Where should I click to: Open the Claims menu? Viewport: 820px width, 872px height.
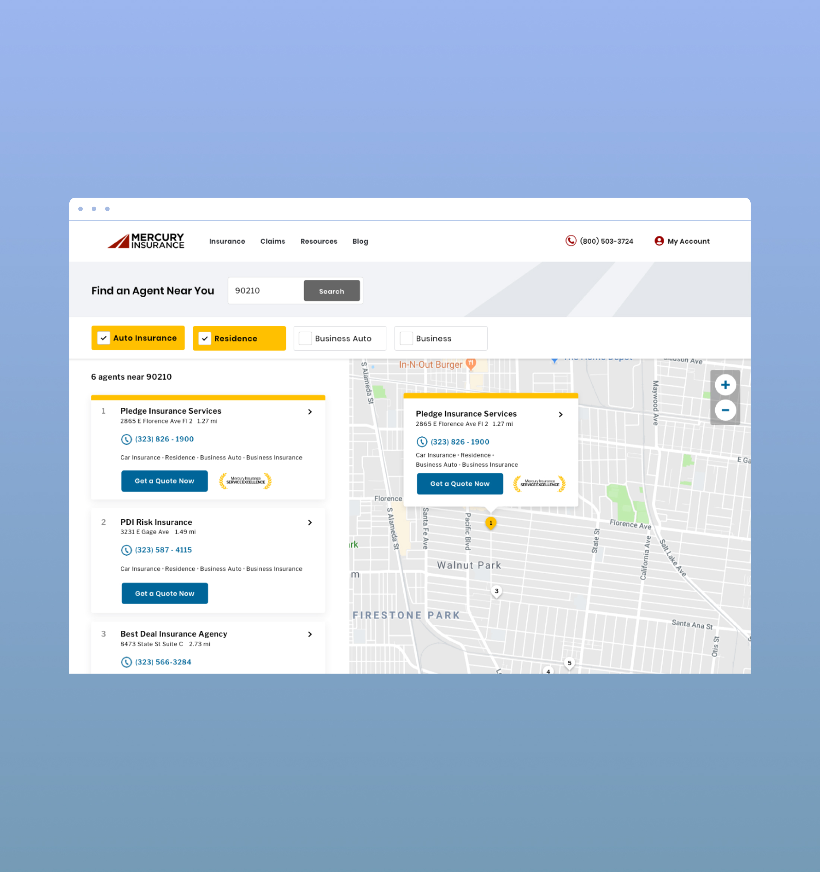(x=272, y=241)
